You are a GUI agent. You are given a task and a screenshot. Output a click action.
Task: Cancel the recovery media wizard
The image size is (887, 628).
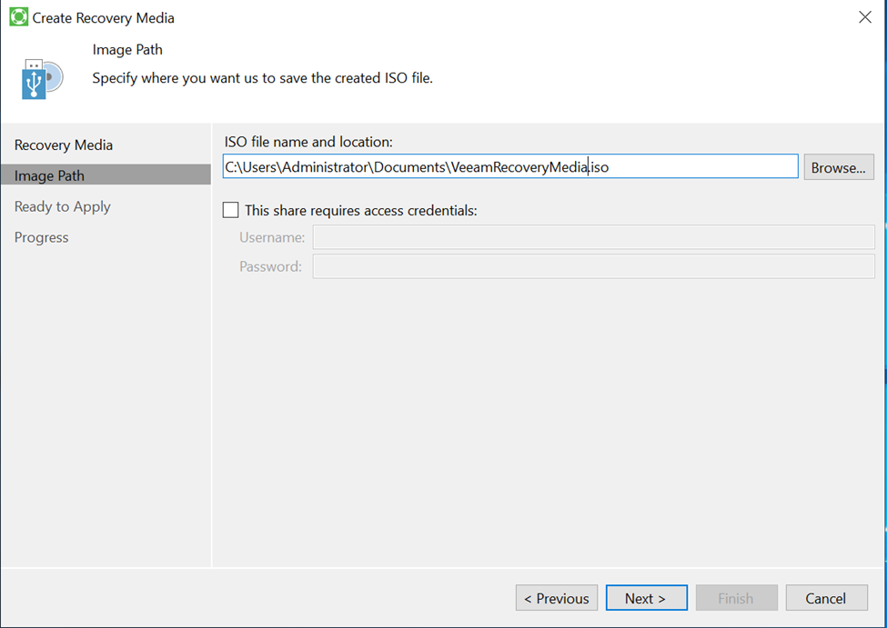(825, 598)
